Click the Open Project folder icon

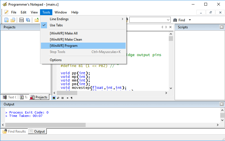pos(37,20)
